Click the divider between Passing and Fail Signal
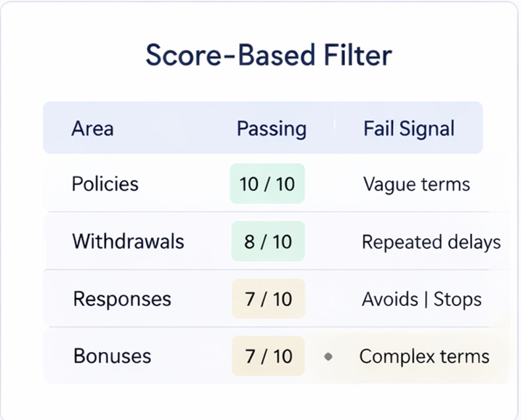The image size is (521, 420). [334, 126]
